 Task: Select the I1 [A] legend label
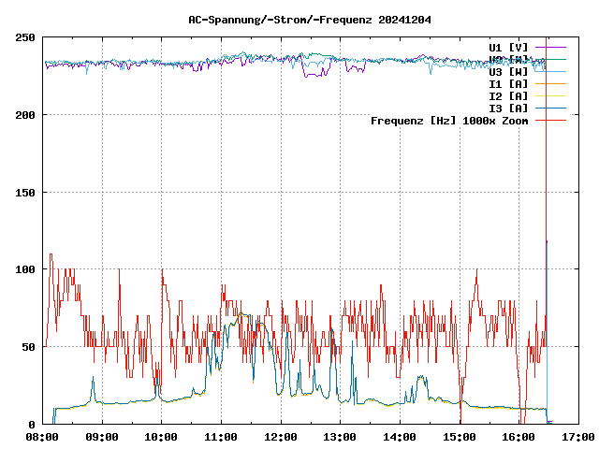(508, 83)
